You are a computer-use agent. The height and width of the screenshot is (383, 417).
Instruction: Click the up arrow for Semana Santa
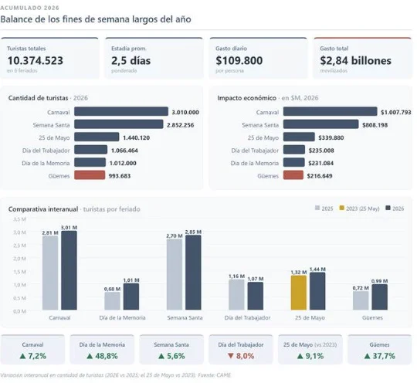(x=161, y=356)
